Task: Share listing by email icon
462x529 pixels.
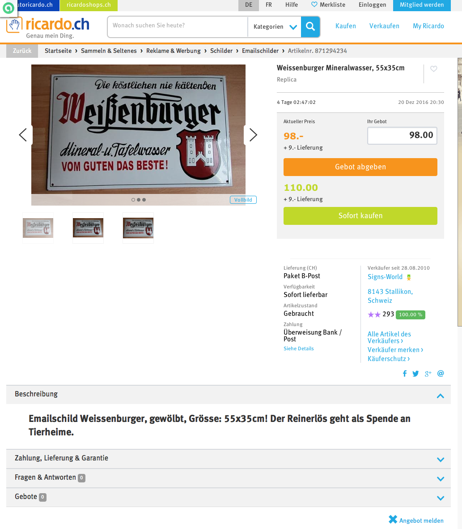Action: 441,374
